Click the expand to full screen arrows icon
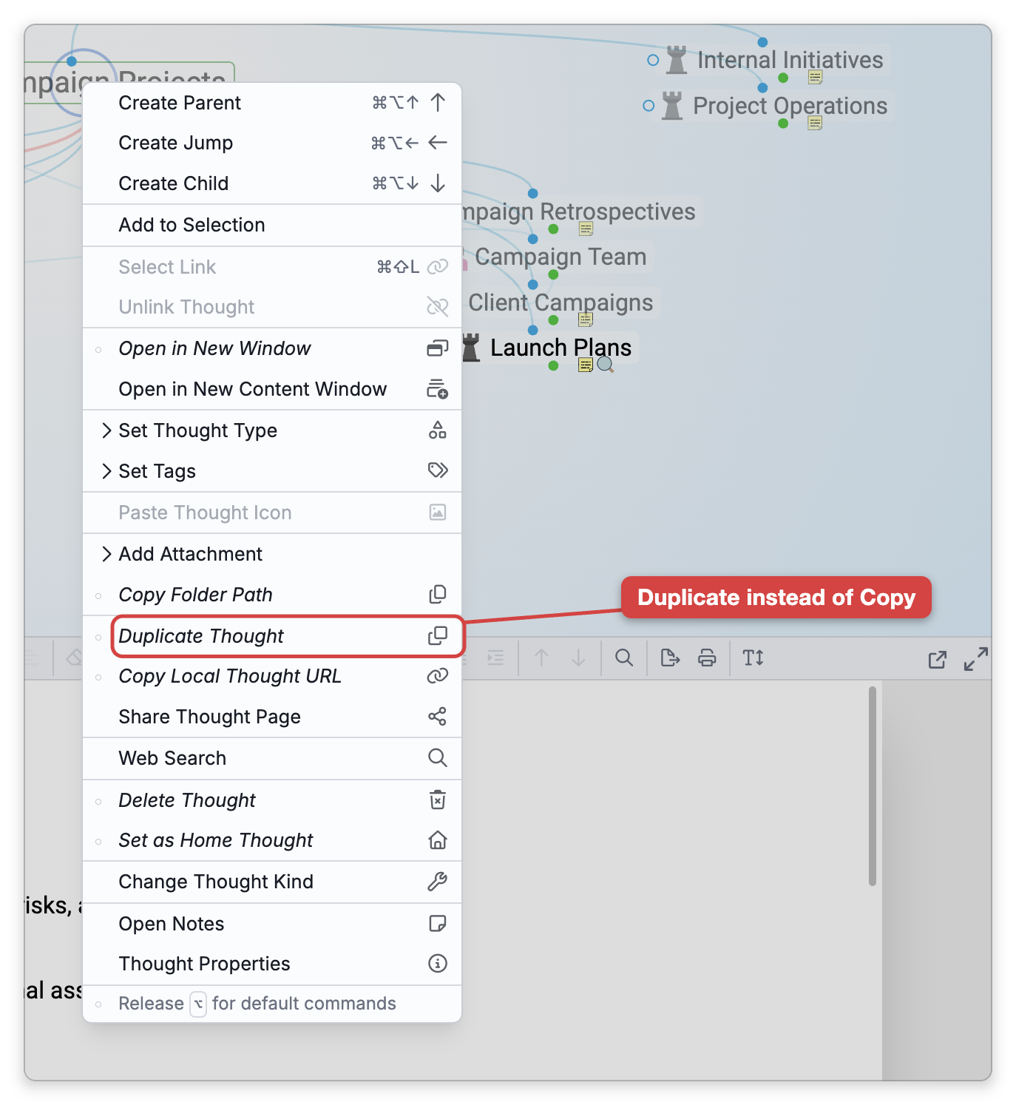 point(976,658)
